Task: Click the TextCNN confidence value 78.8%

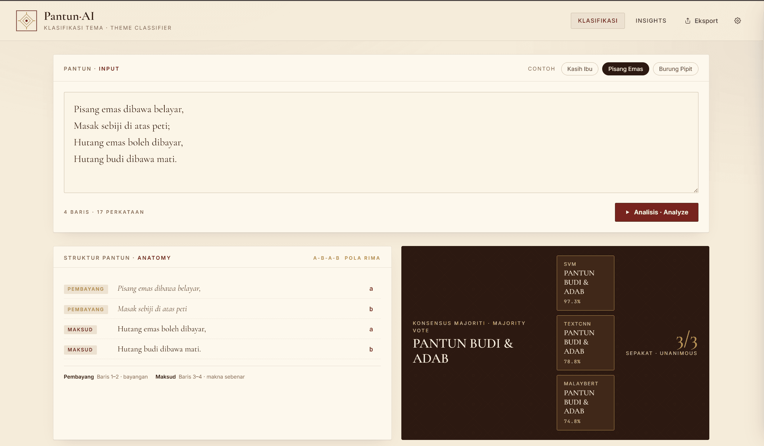Action: pos(572,362)
